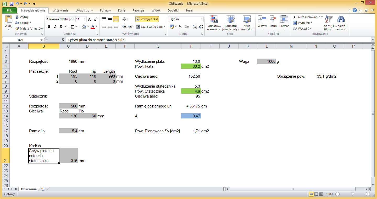Screen dimensions: 377x199
Task: Expand the number format Ogólne dropdown
Action: pos(202,19)
